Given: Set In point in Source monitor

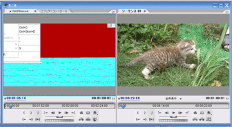Looking at the screenshot, I should [24, 113].
